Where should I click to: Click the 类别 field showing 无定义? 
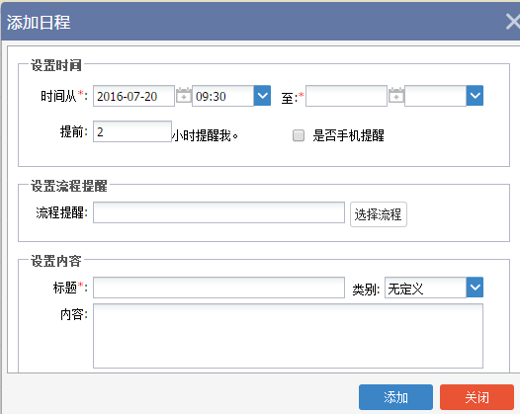(425, 288)
